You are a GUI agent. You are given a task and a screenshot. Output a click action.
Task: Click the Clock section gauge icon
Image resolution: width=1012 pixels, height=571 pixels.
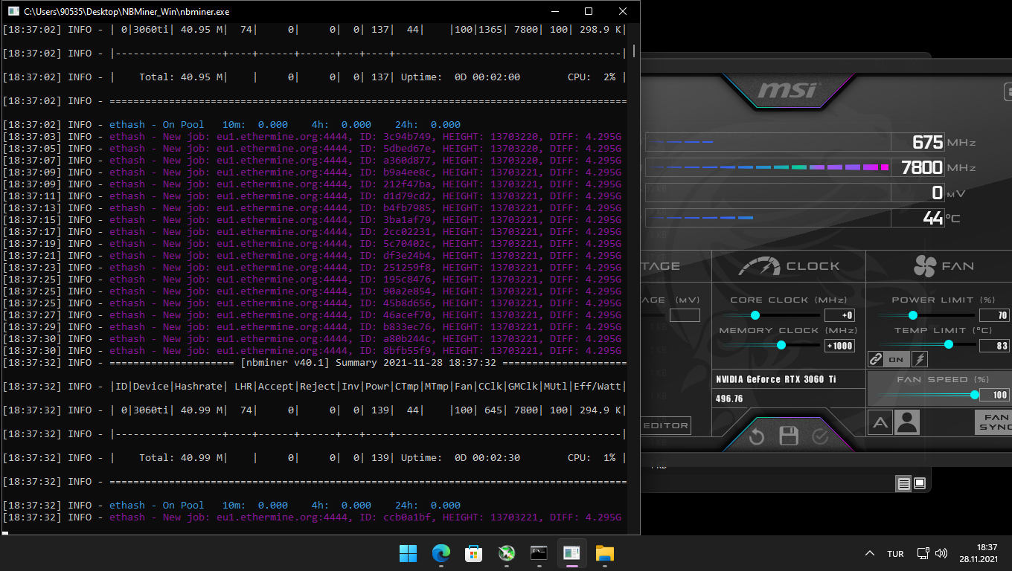759,266
